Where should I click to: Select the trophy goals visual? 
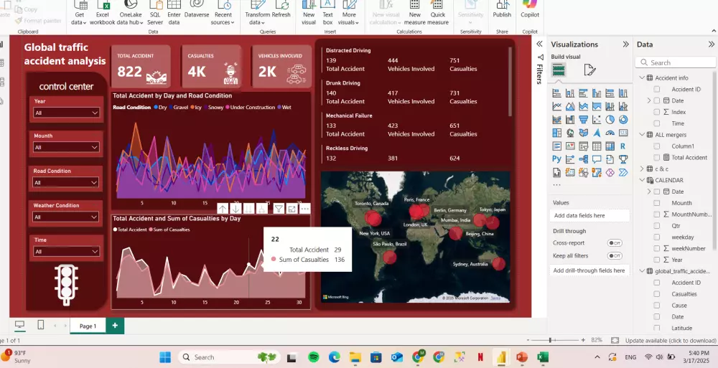click(623, 159)
